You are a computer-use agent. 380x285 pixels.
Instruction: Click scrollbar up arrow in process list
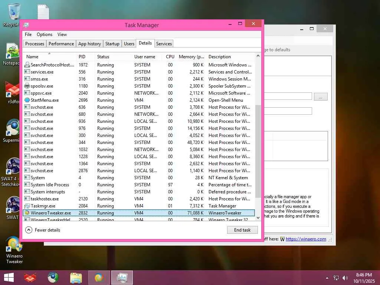[x=258, y=56]
